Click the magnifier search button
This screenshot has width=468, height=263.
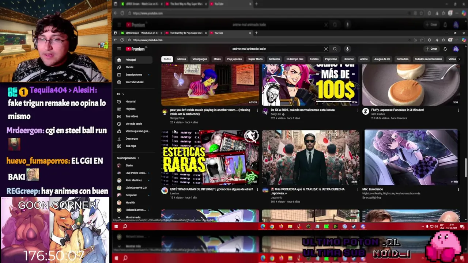tap(335, 49)
